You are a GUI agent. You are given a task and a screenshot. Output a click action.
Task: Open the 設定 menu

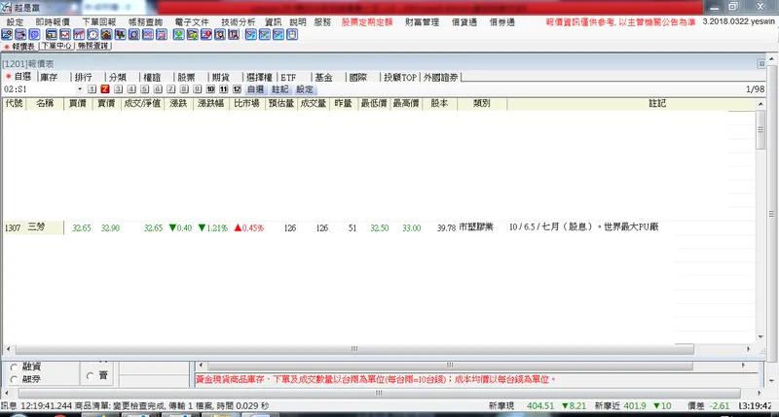tap(15, 22)
